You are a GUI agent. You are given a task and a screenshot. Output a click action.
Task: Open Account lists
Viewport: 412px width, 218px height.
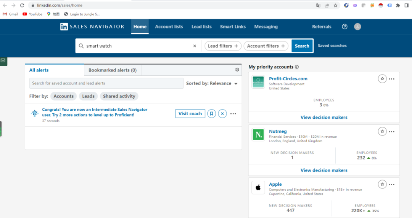(x=169, y=27)
